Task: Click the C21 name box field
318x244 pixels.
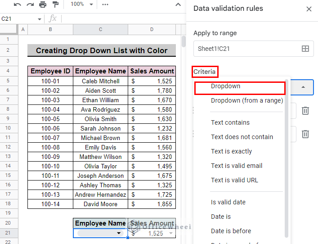Action: pos(18,19)
